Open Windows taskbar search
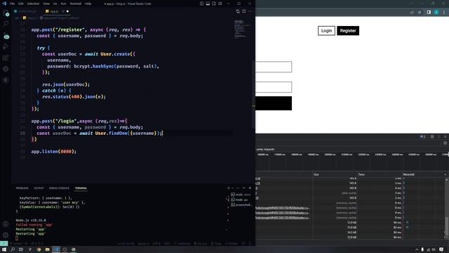 coord(13,249)
